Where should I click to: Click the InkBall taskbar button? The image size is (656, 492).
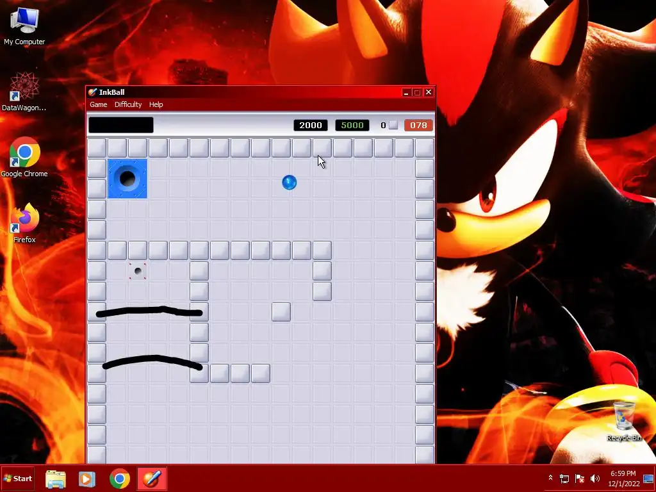(151, 479)
